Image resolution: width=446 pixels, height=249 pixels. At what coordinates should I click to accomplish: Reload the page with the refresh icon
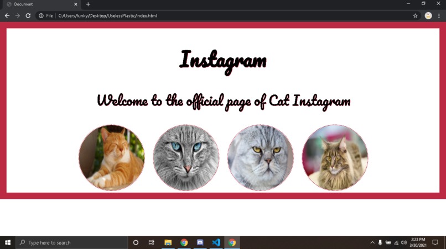coord(28,16)
